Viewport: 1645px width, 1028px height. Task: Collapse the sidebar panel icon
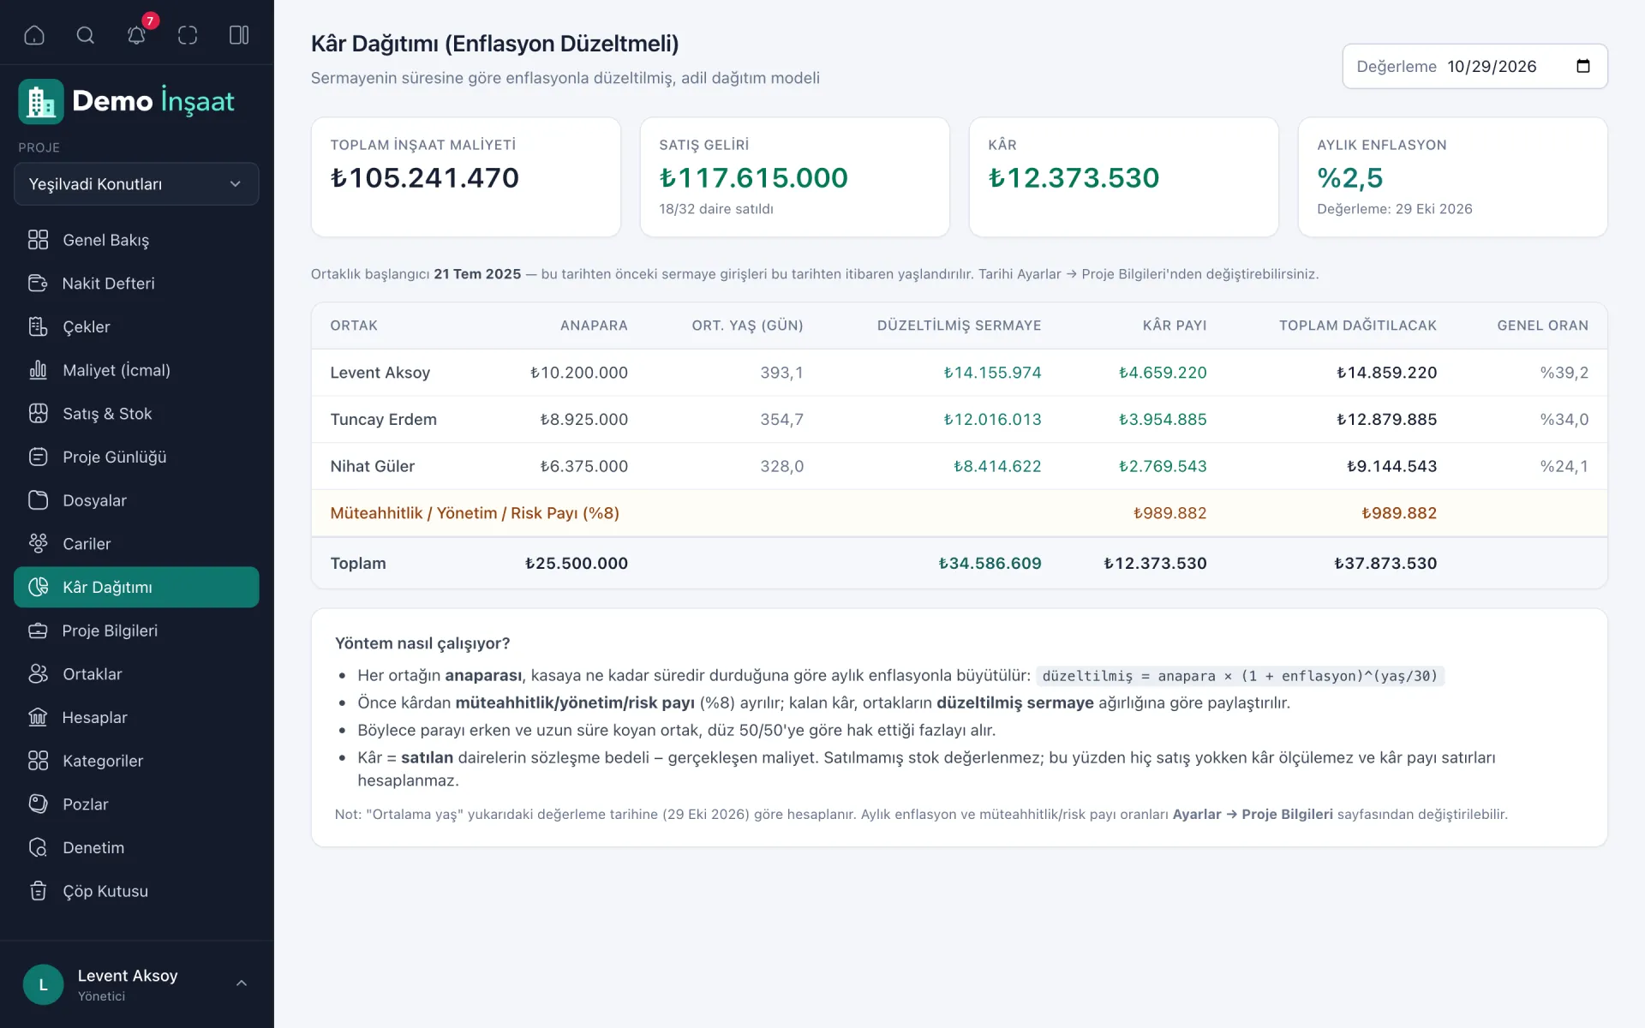click(239, 35)
